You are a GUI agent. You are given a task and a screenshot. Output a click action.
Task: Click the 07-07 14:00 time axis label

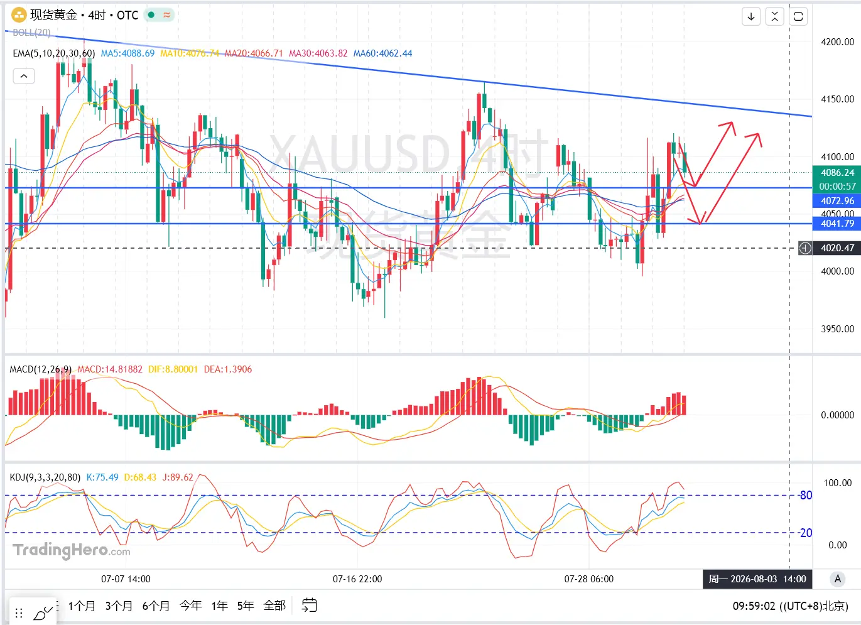[x=126, y=579]
